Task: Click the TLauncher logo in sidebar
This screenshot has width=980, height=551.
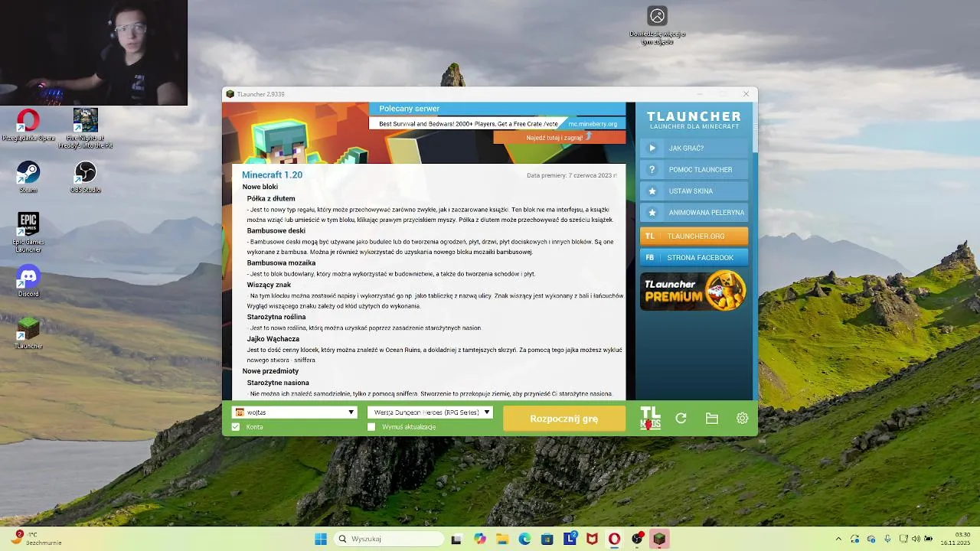Action: (x=694, y=120)
